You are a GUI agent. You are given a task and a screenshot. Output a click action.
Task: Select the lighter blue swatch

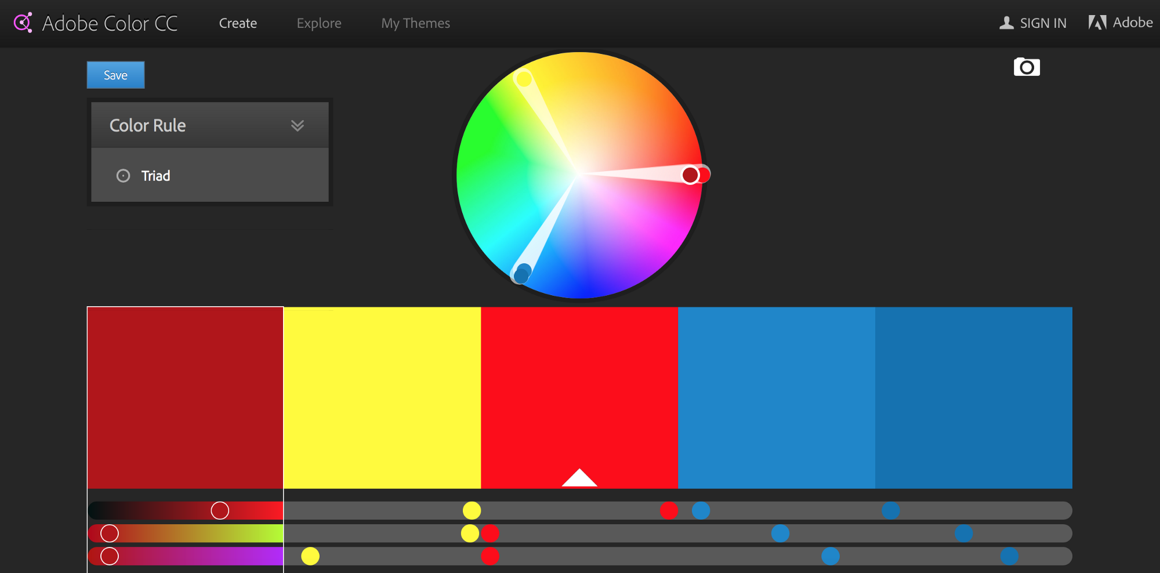pos(777,397)
